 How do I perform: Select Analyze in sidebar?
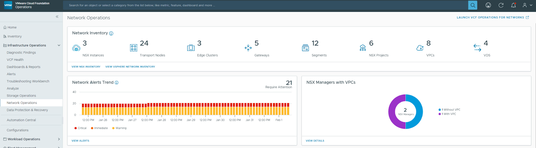tap(13, 89)
